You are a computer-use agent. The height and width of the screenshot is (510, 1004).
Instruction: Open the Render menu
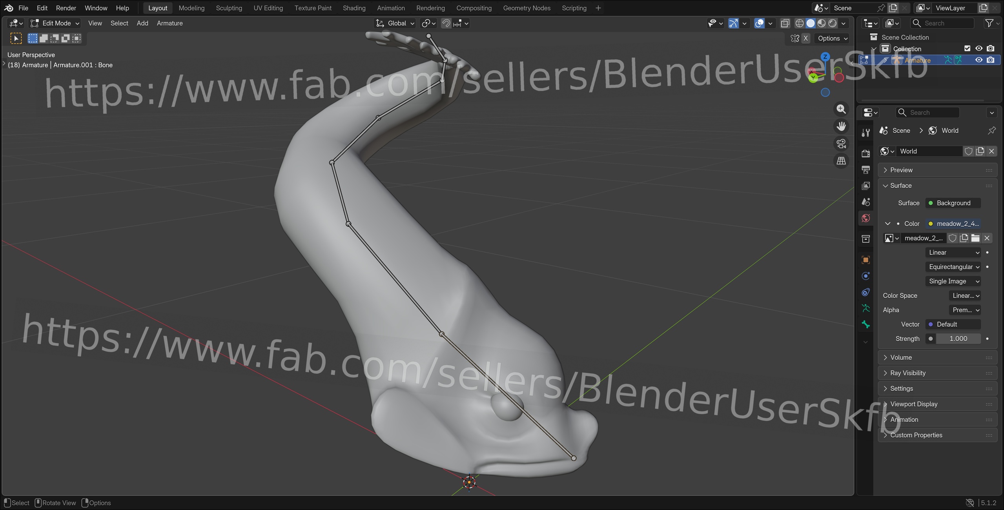click(x=66, y=8)
